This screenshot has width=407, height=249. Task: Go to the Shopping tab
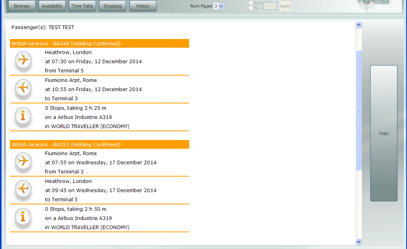(x=113, y=6)
